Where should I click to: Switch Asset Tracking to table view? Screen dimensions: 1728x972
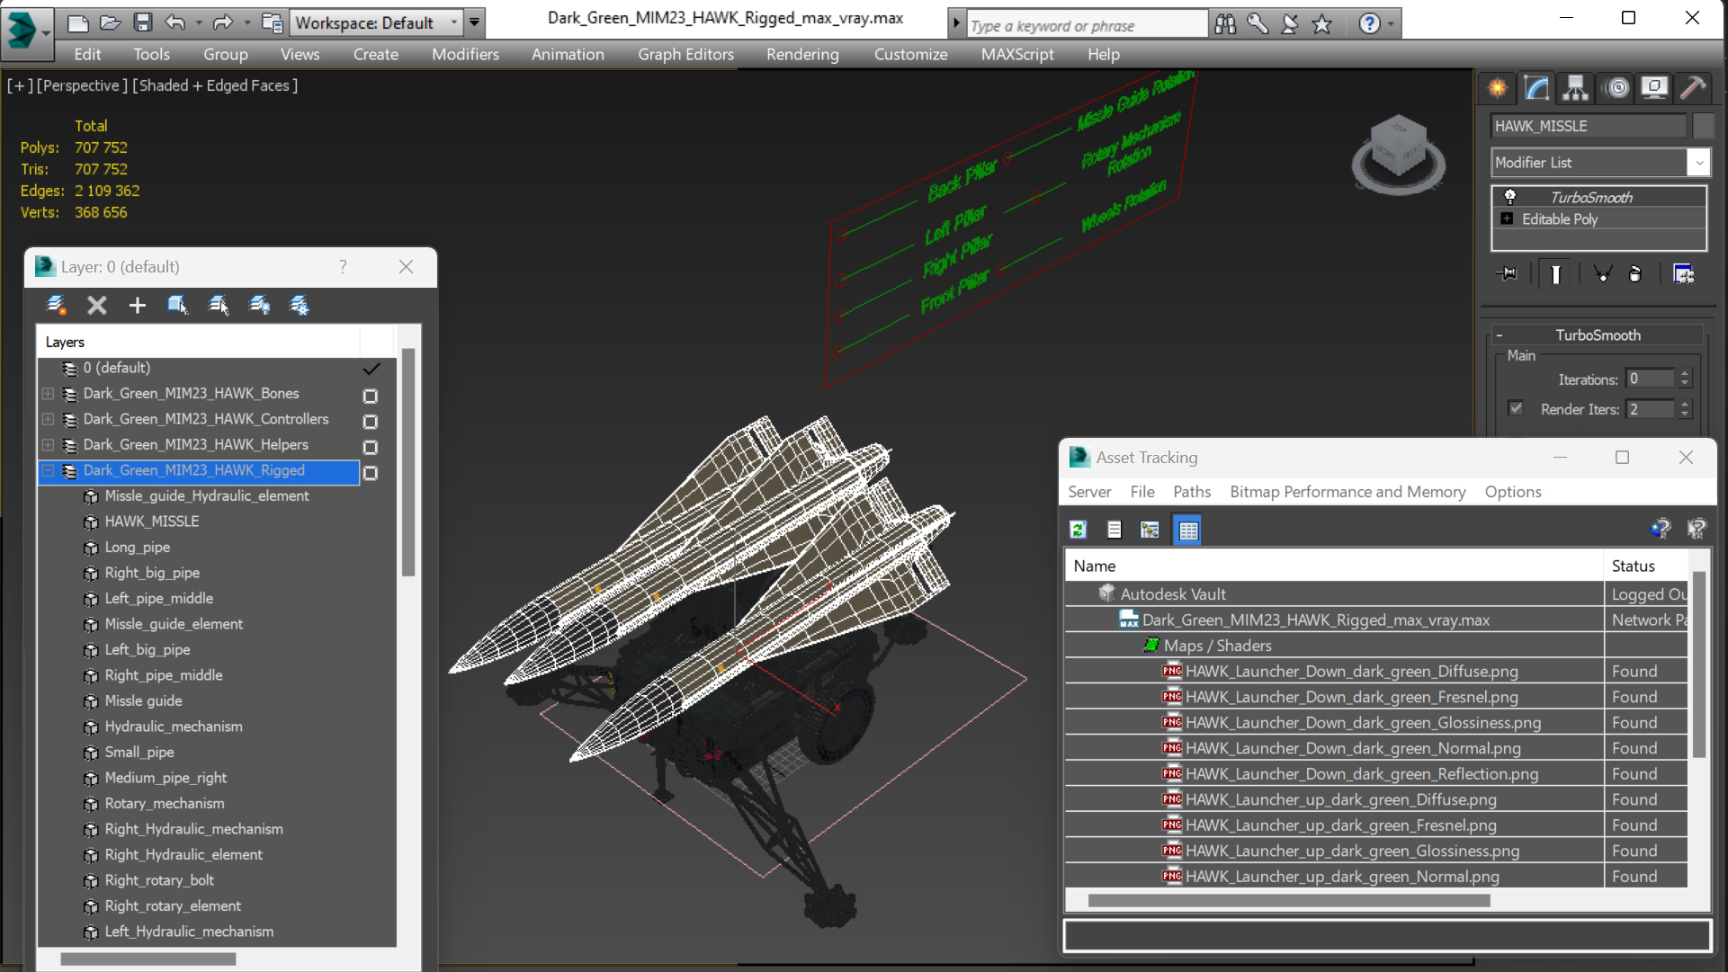pos(1187,530)
